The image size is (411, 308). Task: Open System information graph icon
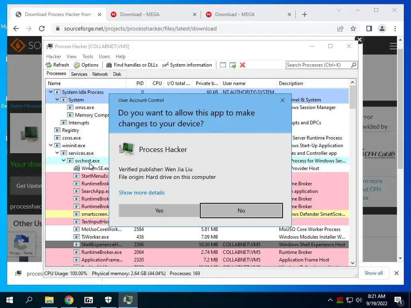pos(165,65)
